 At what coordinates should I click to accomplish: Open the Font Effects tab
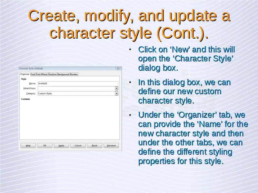(42, 74)
